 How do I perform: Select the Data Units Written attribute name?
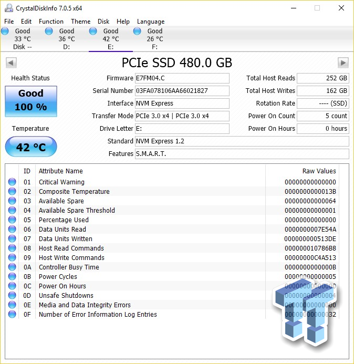[66, 239]
